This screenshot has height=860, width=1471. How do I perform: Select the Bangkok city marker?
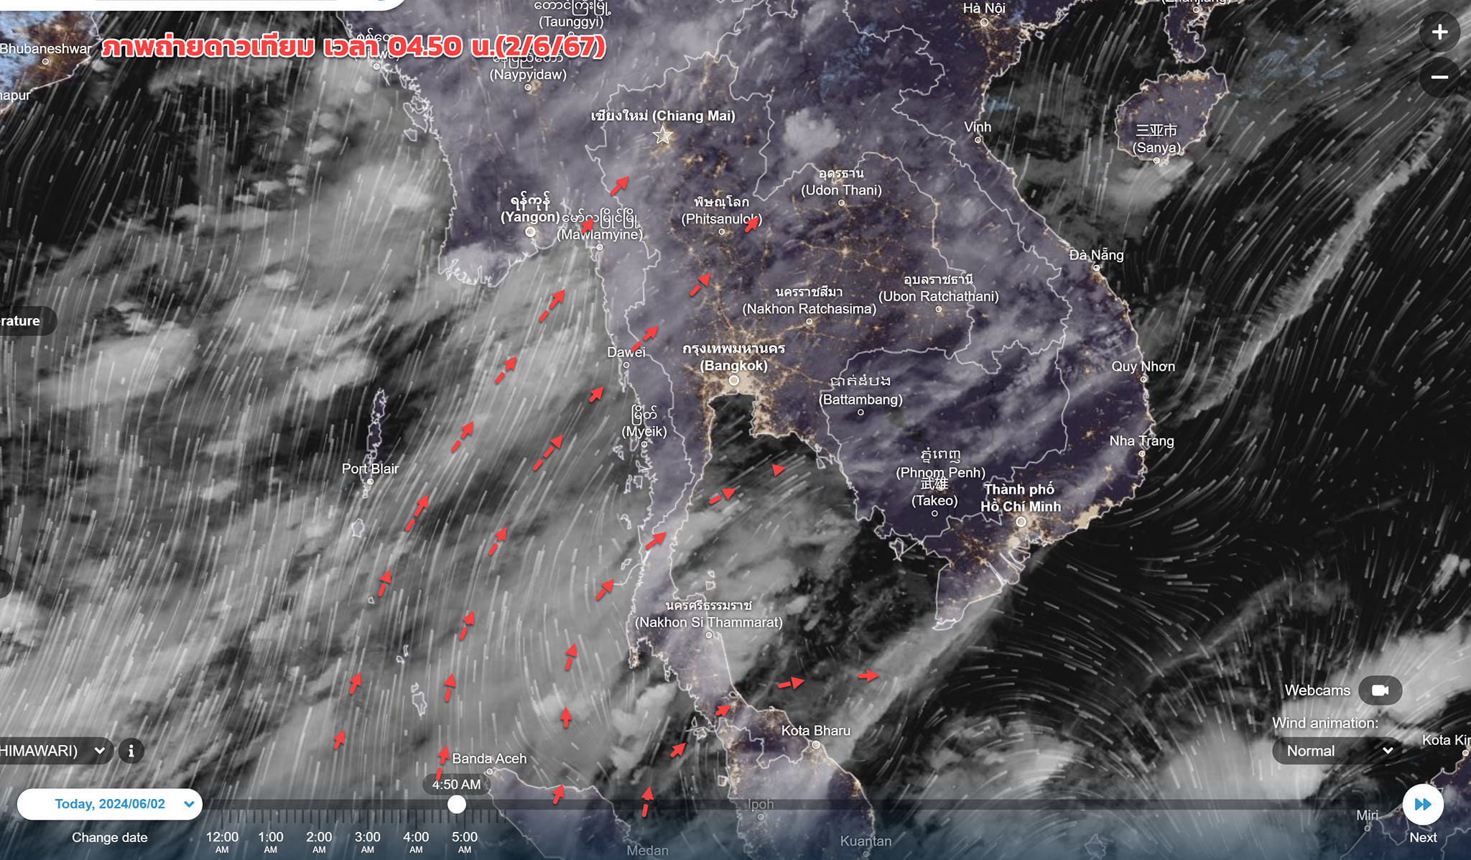pyautogui.click(x=733, y=381)
